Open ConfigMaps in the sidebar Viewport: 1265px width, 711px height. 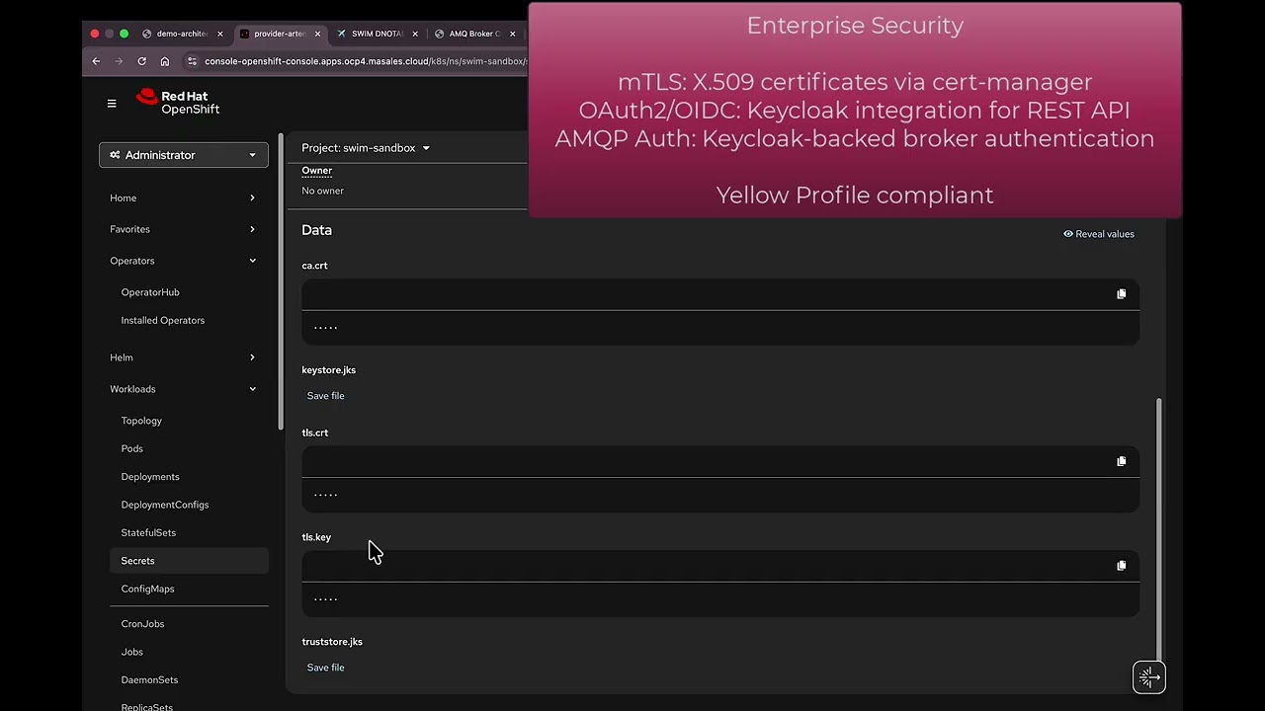(x=147, y=589)
